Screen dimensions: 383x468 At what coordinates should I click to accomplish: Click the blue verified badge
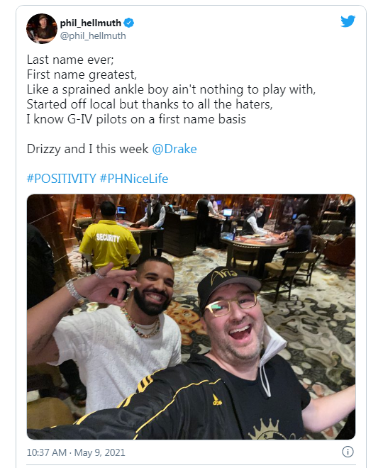(x=128, y=23)
